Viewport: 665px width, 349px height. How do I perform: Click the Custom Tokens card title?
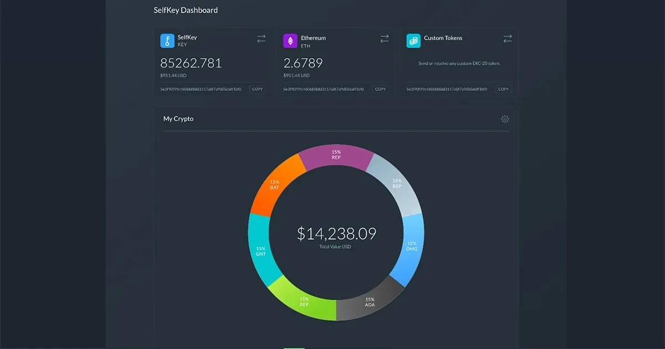point(443,38)
